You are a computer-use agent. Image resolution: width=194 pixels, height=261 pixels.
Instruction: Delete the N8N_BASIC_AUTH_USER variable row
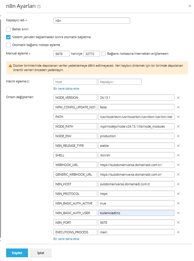(178, 213)
